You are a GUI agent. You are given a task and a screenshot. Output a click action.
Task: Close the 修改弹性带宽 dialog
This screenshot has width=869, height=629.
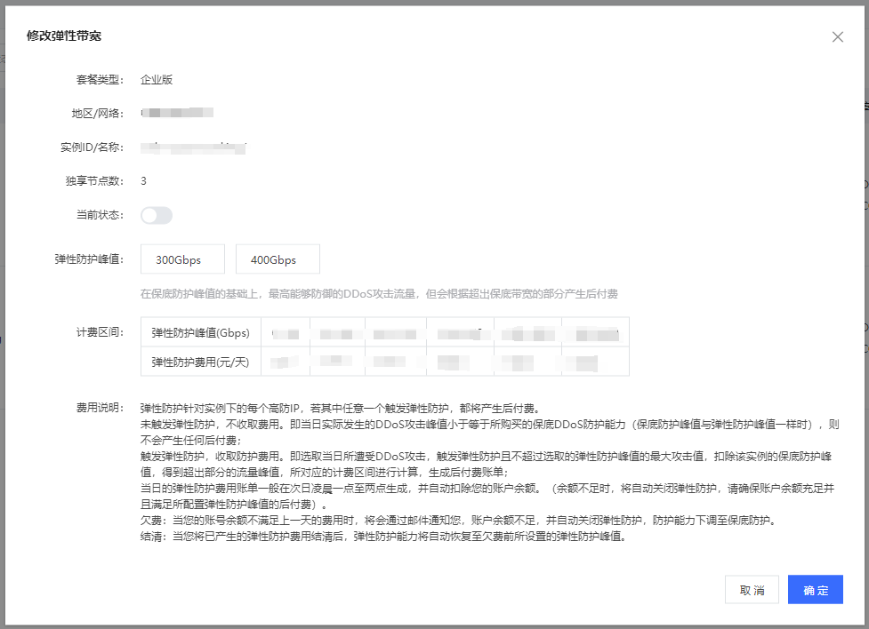[x=837, y=36]
